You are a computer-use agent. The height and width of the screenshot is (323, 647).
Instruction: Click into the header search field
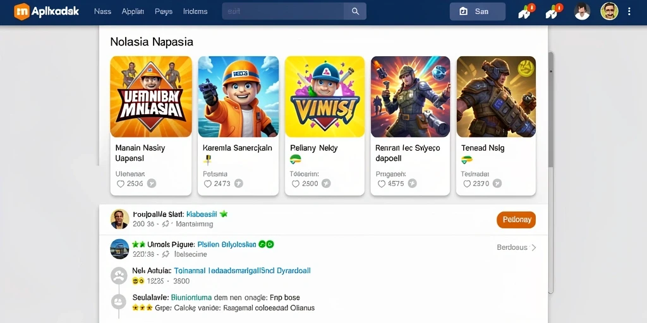283,11
